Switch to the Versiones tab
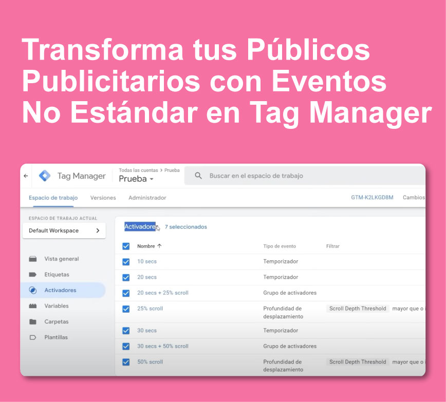 tap(103, 198)
